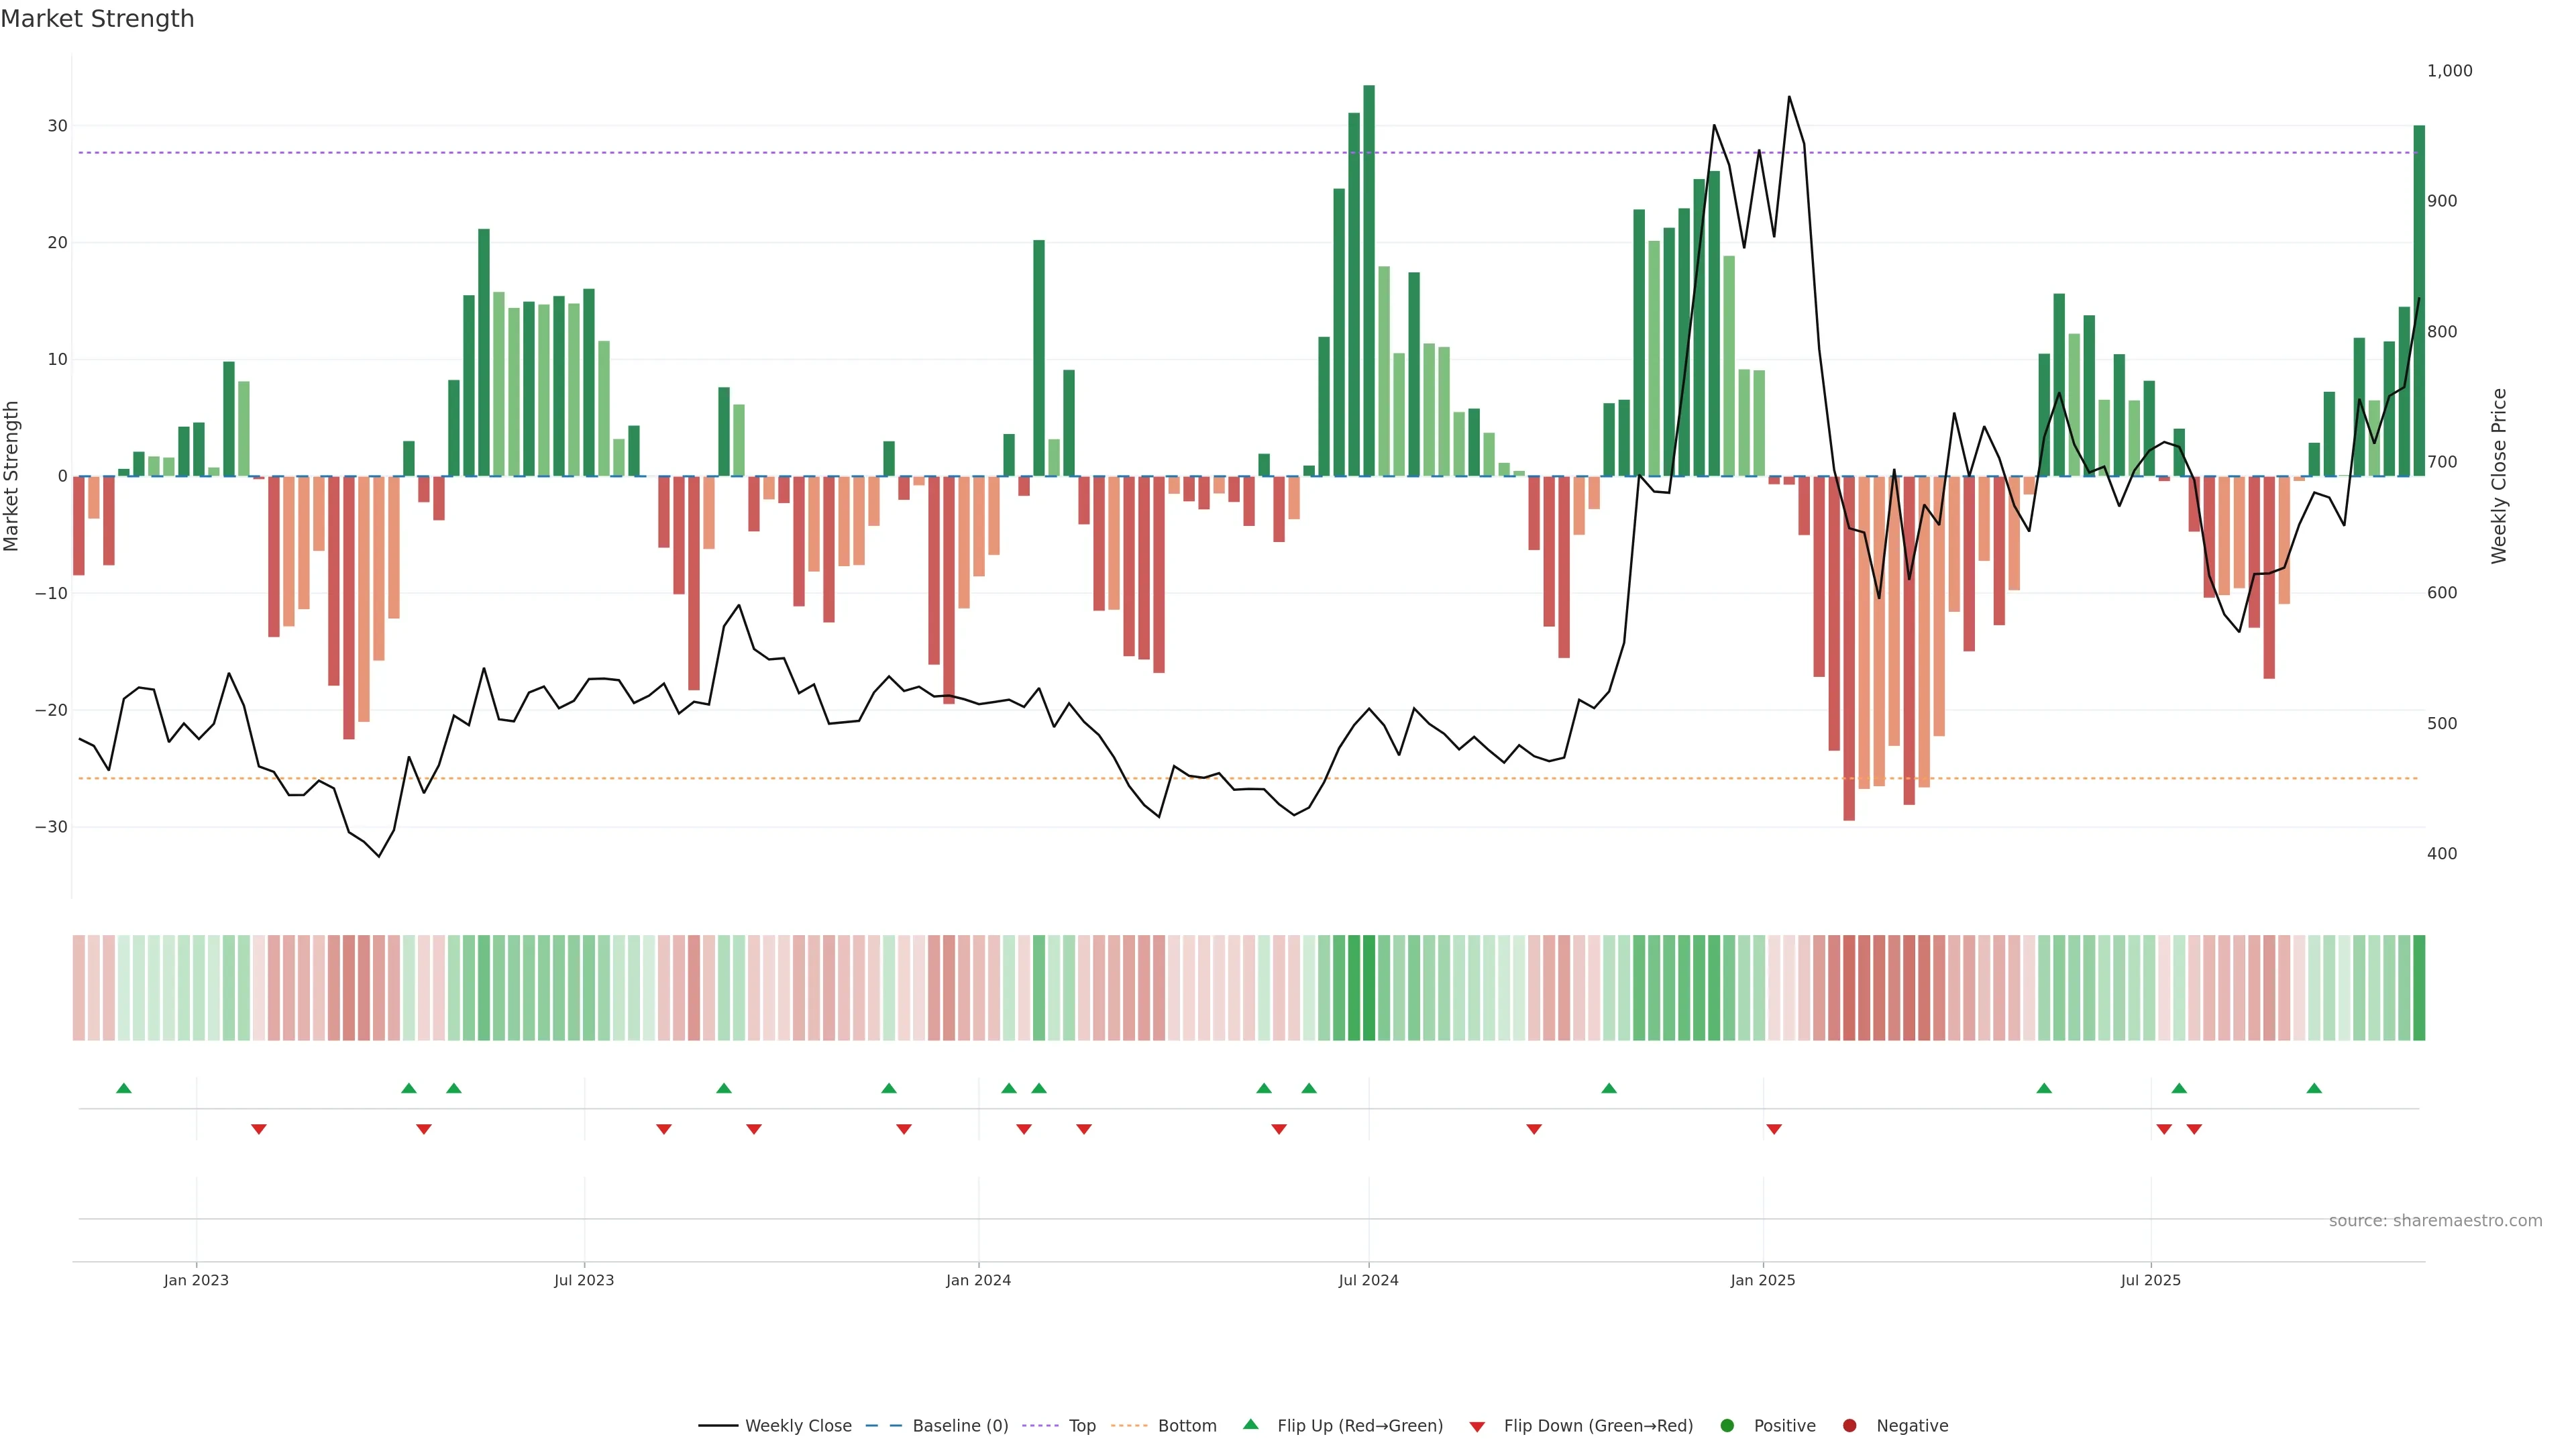Click the Jul 2024 x-axis label

pos(1368,1280)
